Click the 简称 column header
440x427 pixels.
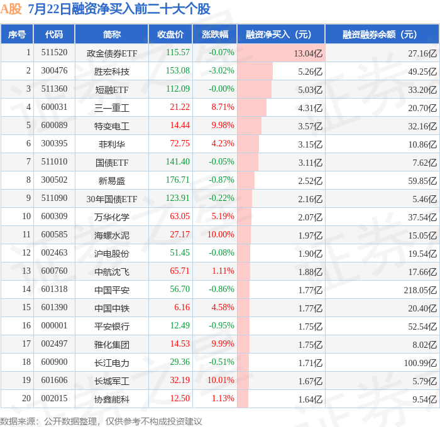click(x=112, y=34)
